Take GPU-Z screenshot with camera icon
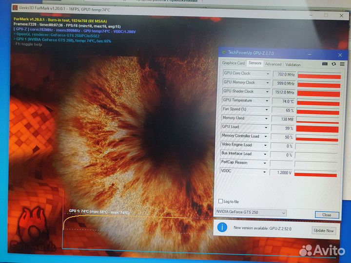This screenshot has height=263, width=351. click(x=325, y=64)
